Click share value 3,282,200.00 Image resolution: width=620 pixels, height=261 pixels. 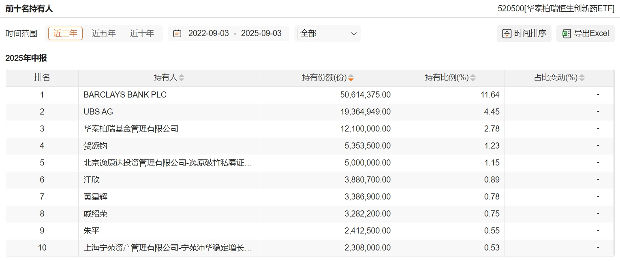[x=368, y=214]
